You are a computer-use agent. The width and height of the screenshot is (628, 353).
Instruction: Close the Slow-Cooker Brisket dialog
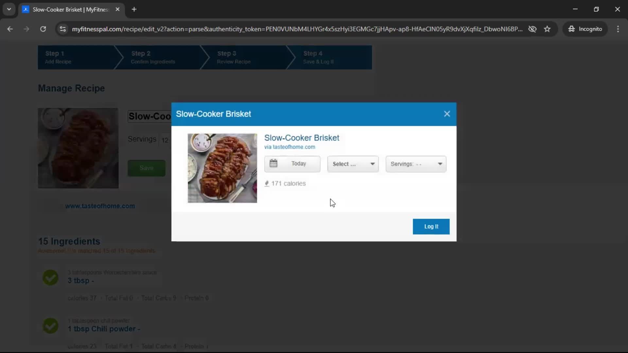coord(447,114)
